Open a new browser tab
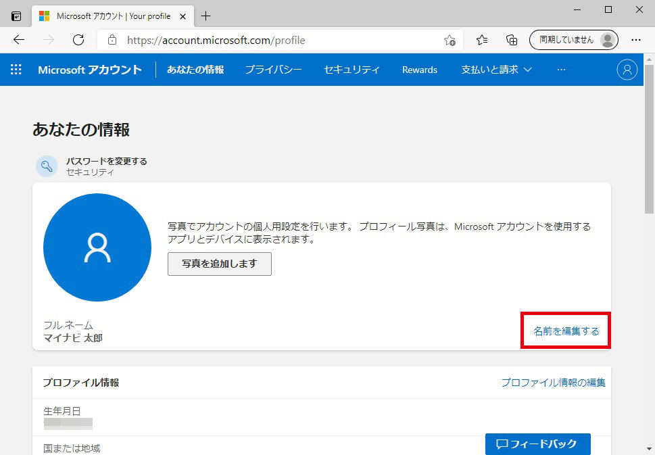The height and width of the screenshot is (455, 655). coord(205,16)
